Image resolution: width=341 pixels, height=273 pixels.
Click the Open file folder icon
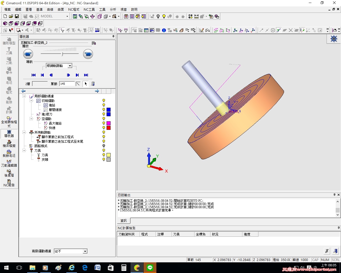tap(11, 16)
